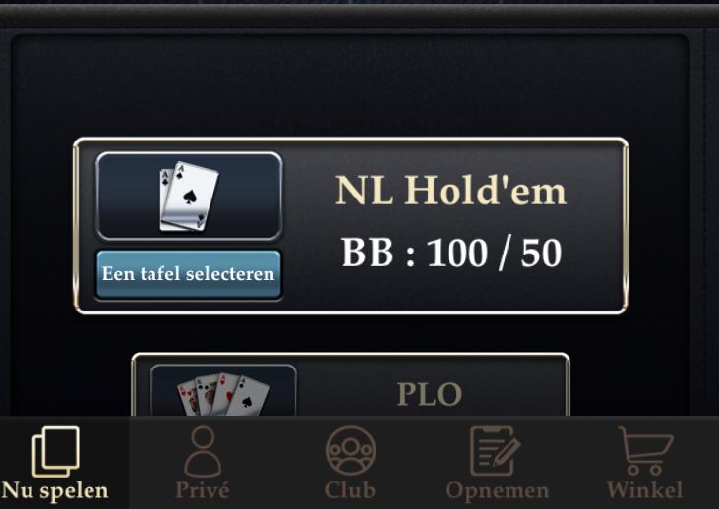Switch to the Privé tab label

203,490
